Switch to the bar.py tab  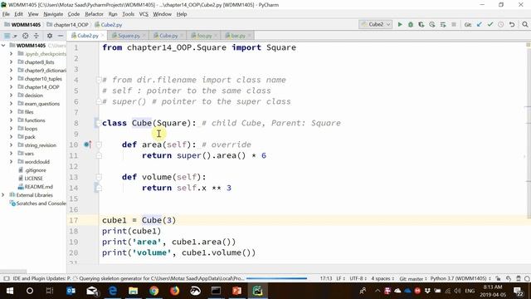point(238,36)
